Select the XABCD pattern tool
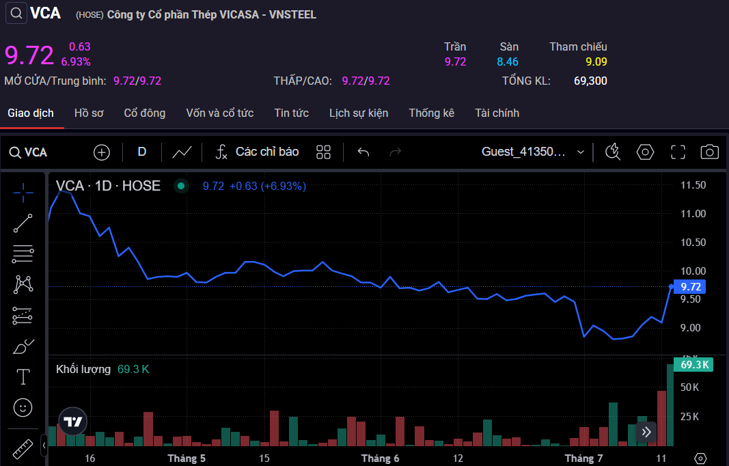This screenshot has width=729, height=466. pos(23,284)
